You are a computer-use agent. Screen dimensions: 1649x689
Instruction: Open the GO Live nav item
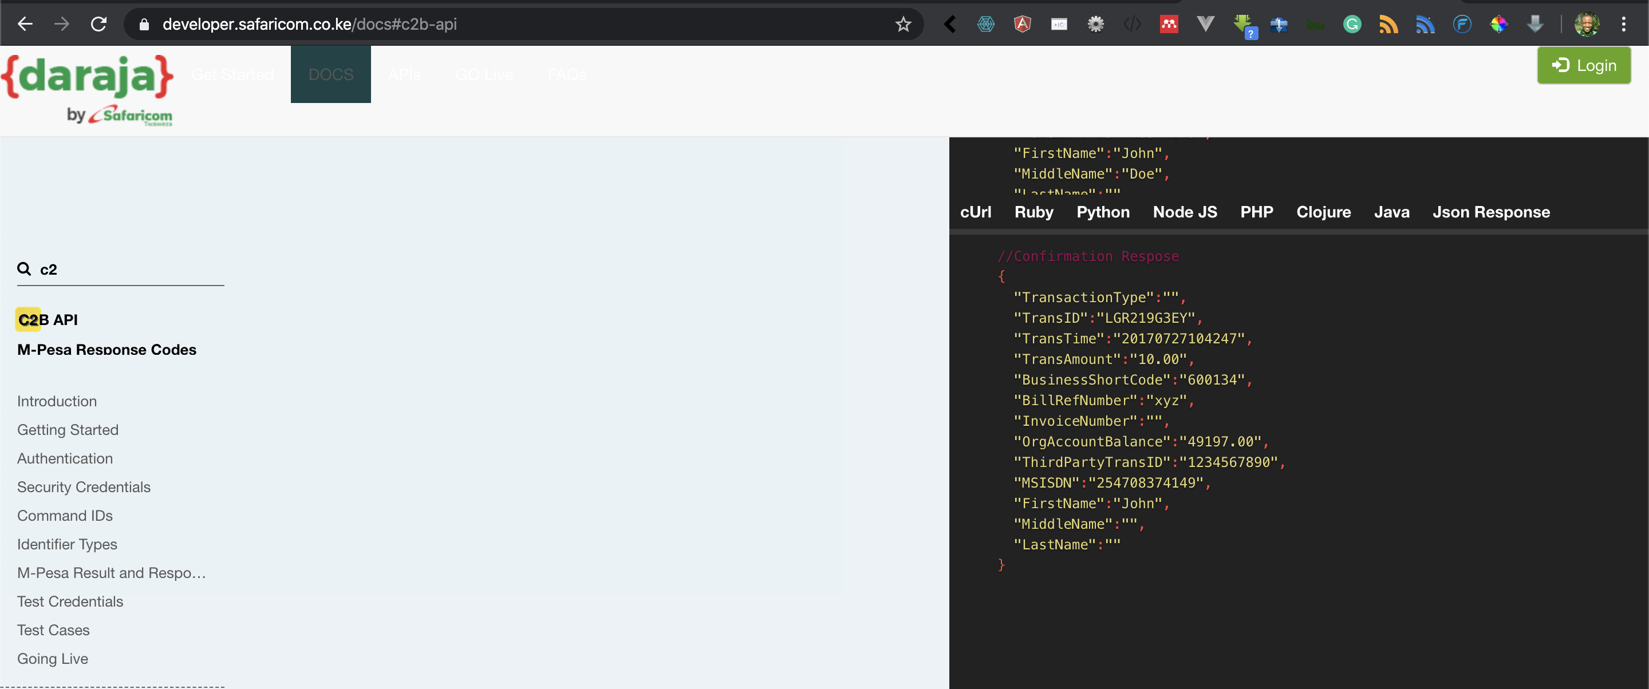click(484, 74)
